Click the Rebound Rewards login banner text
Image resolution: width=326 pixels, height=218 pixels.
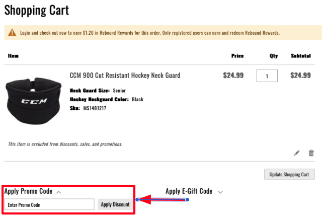(x=150, y=33)
